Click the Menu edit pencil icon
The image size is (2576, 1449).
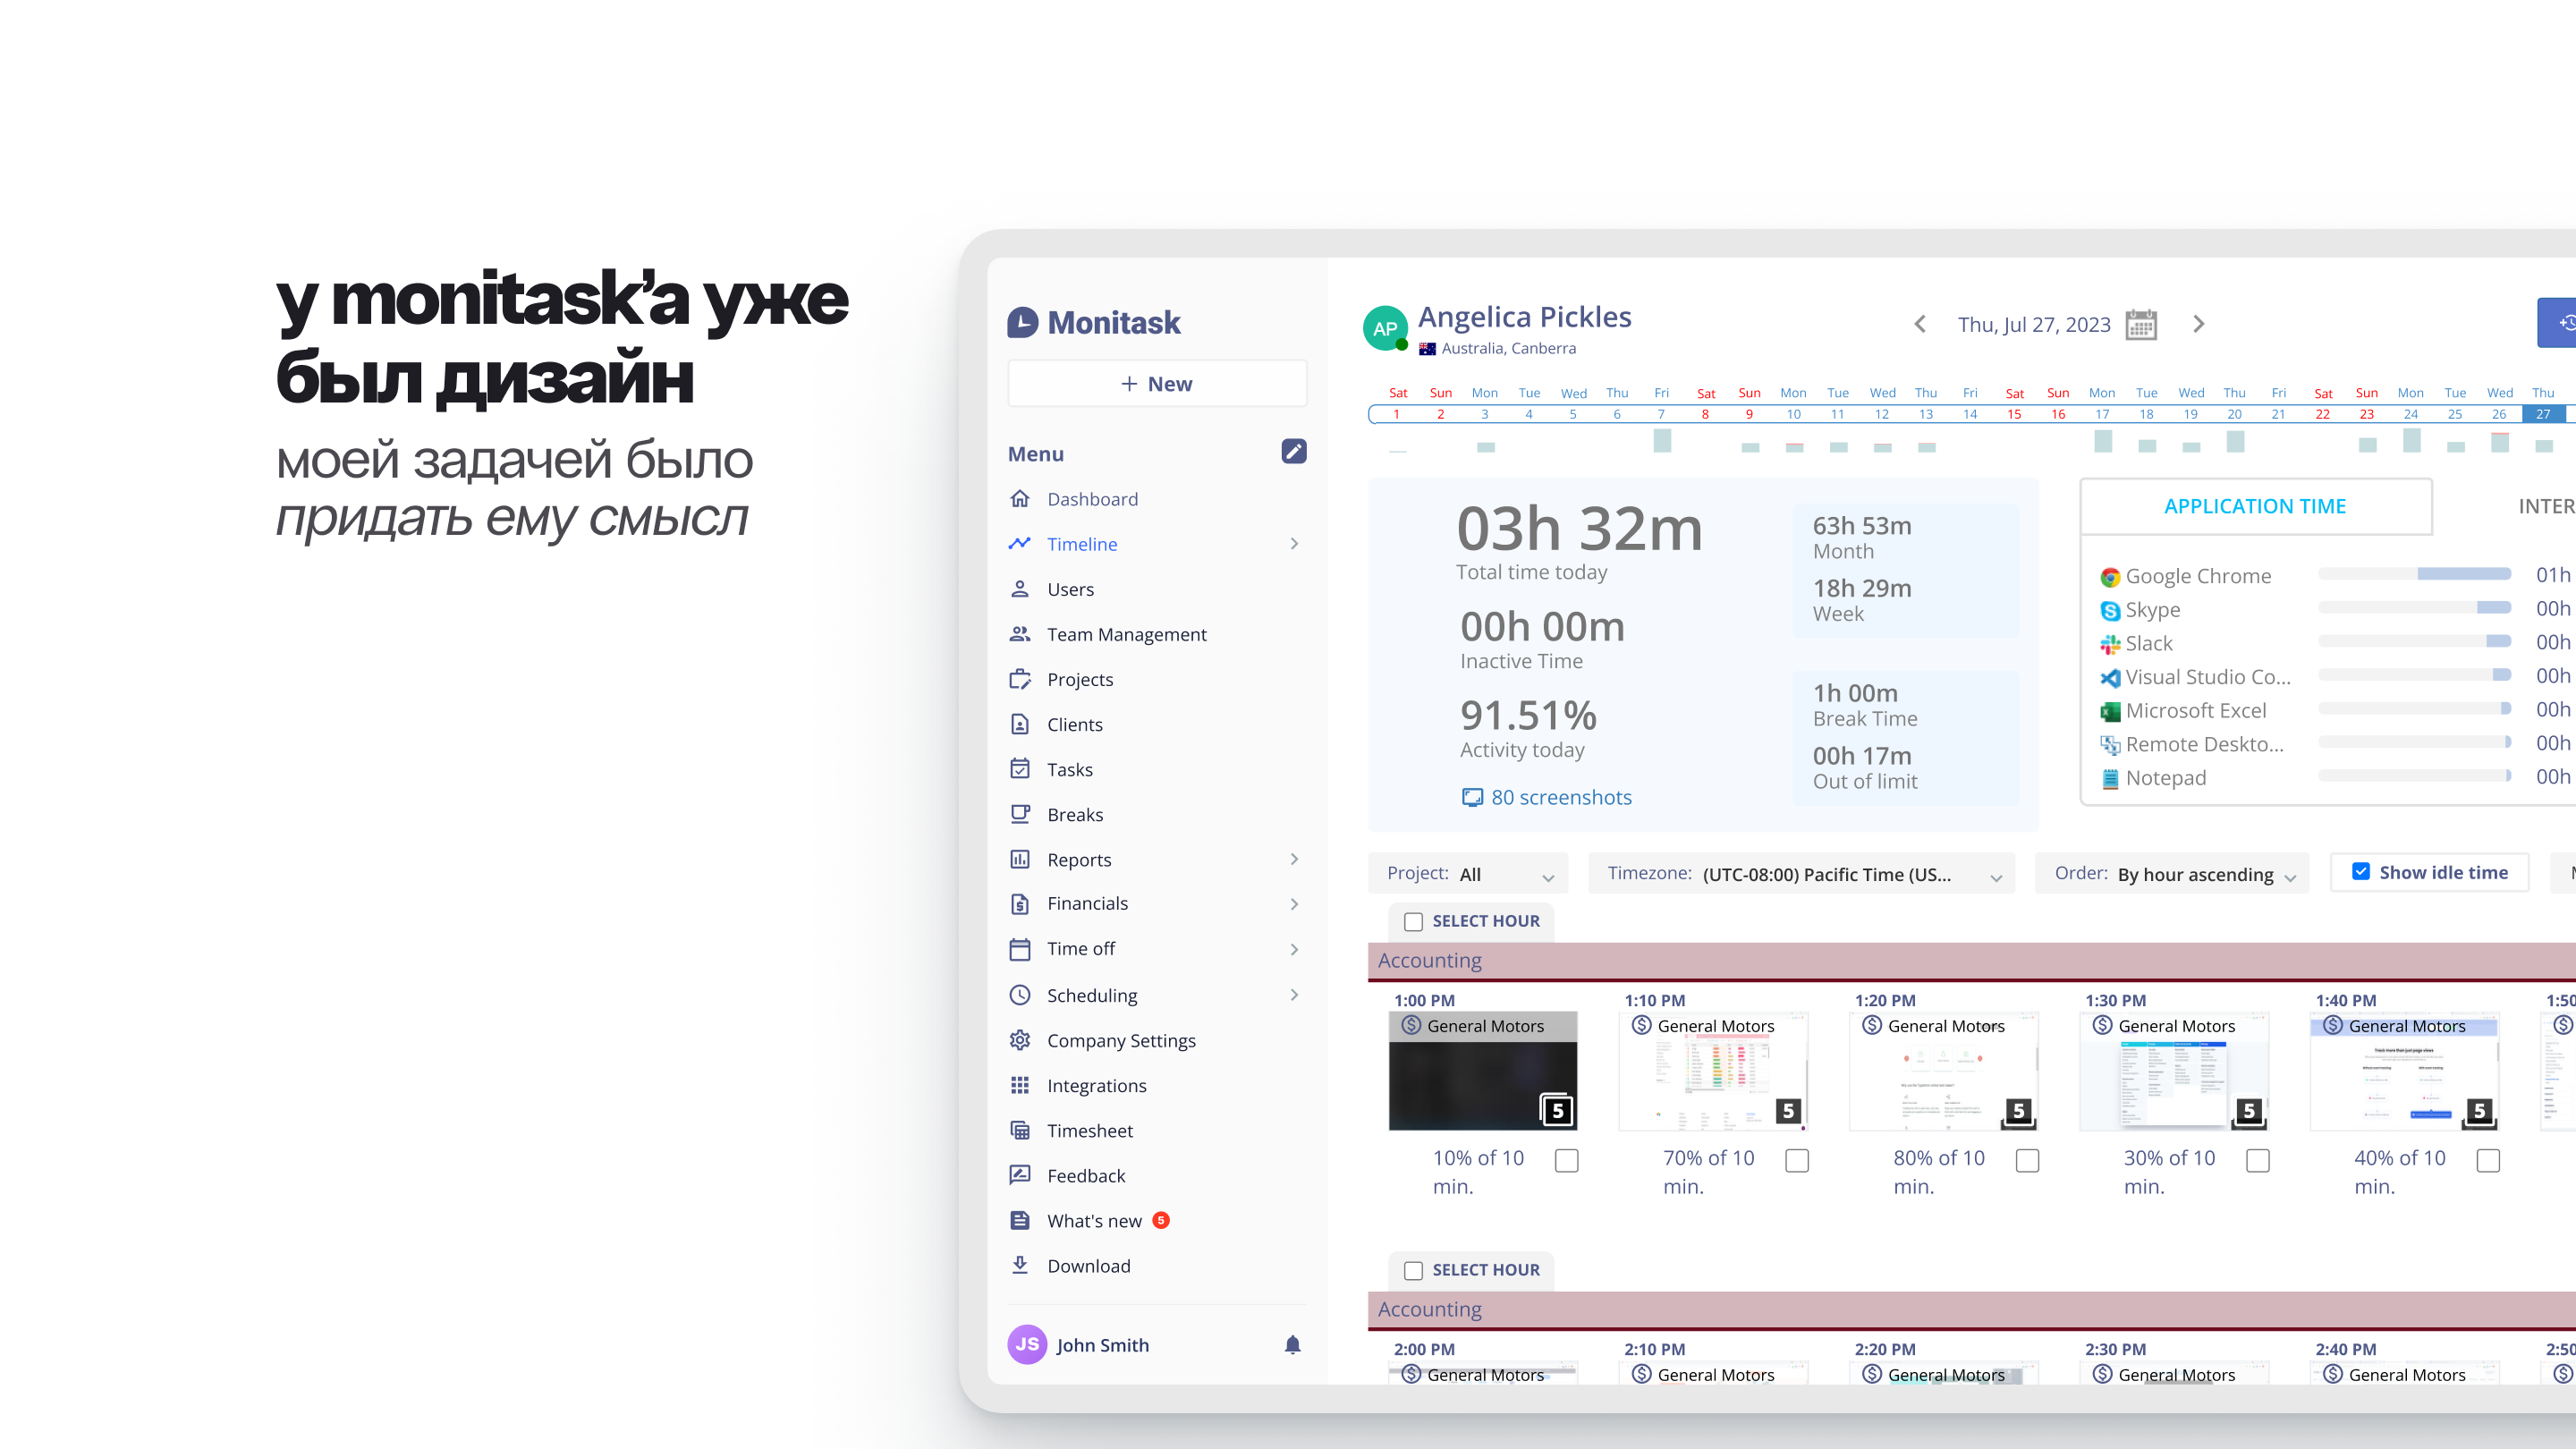1293,452
